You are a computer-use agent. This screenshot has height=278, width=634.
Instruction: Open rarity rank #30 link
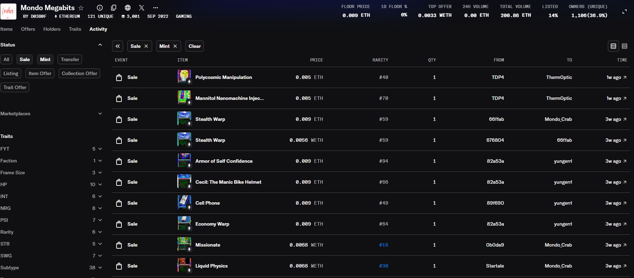(x=383, y=266)
